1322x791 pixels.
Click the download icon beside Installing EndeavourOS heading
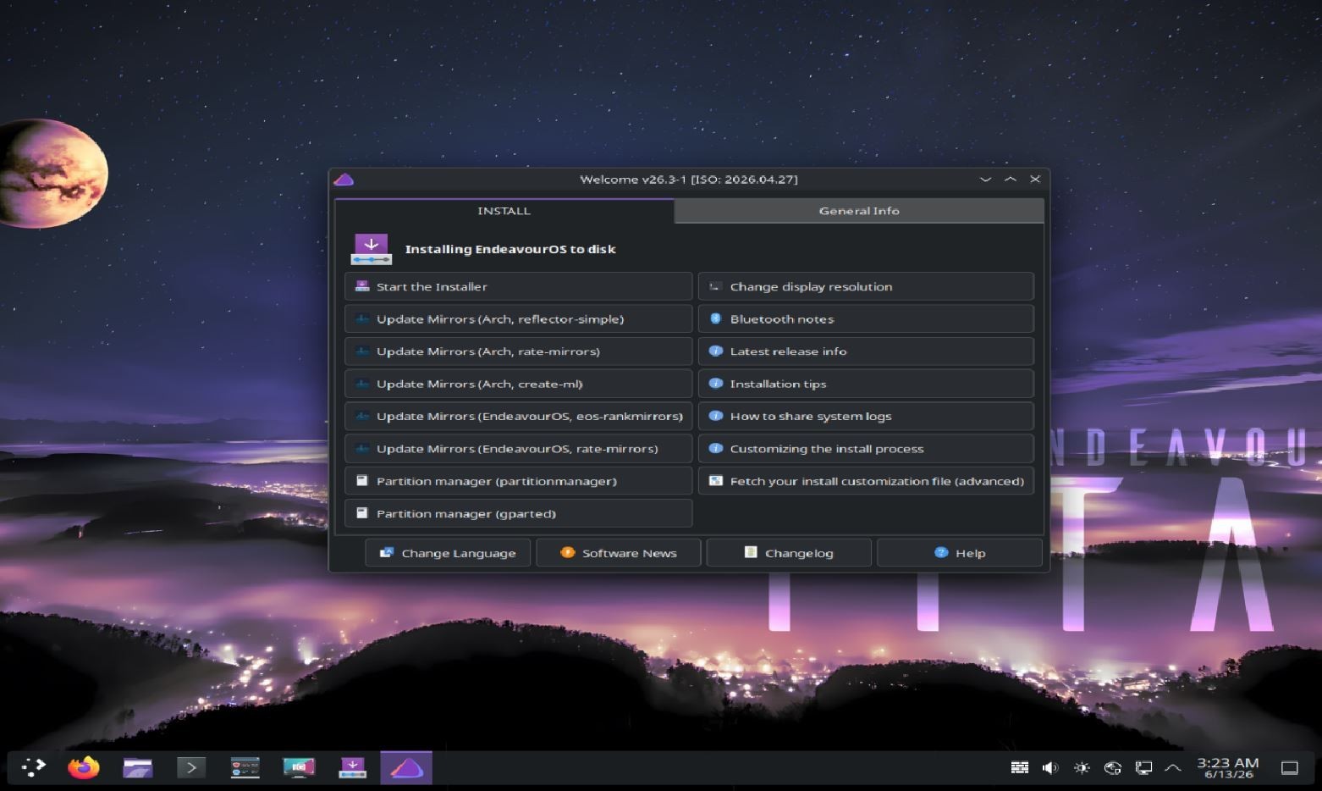371,249
